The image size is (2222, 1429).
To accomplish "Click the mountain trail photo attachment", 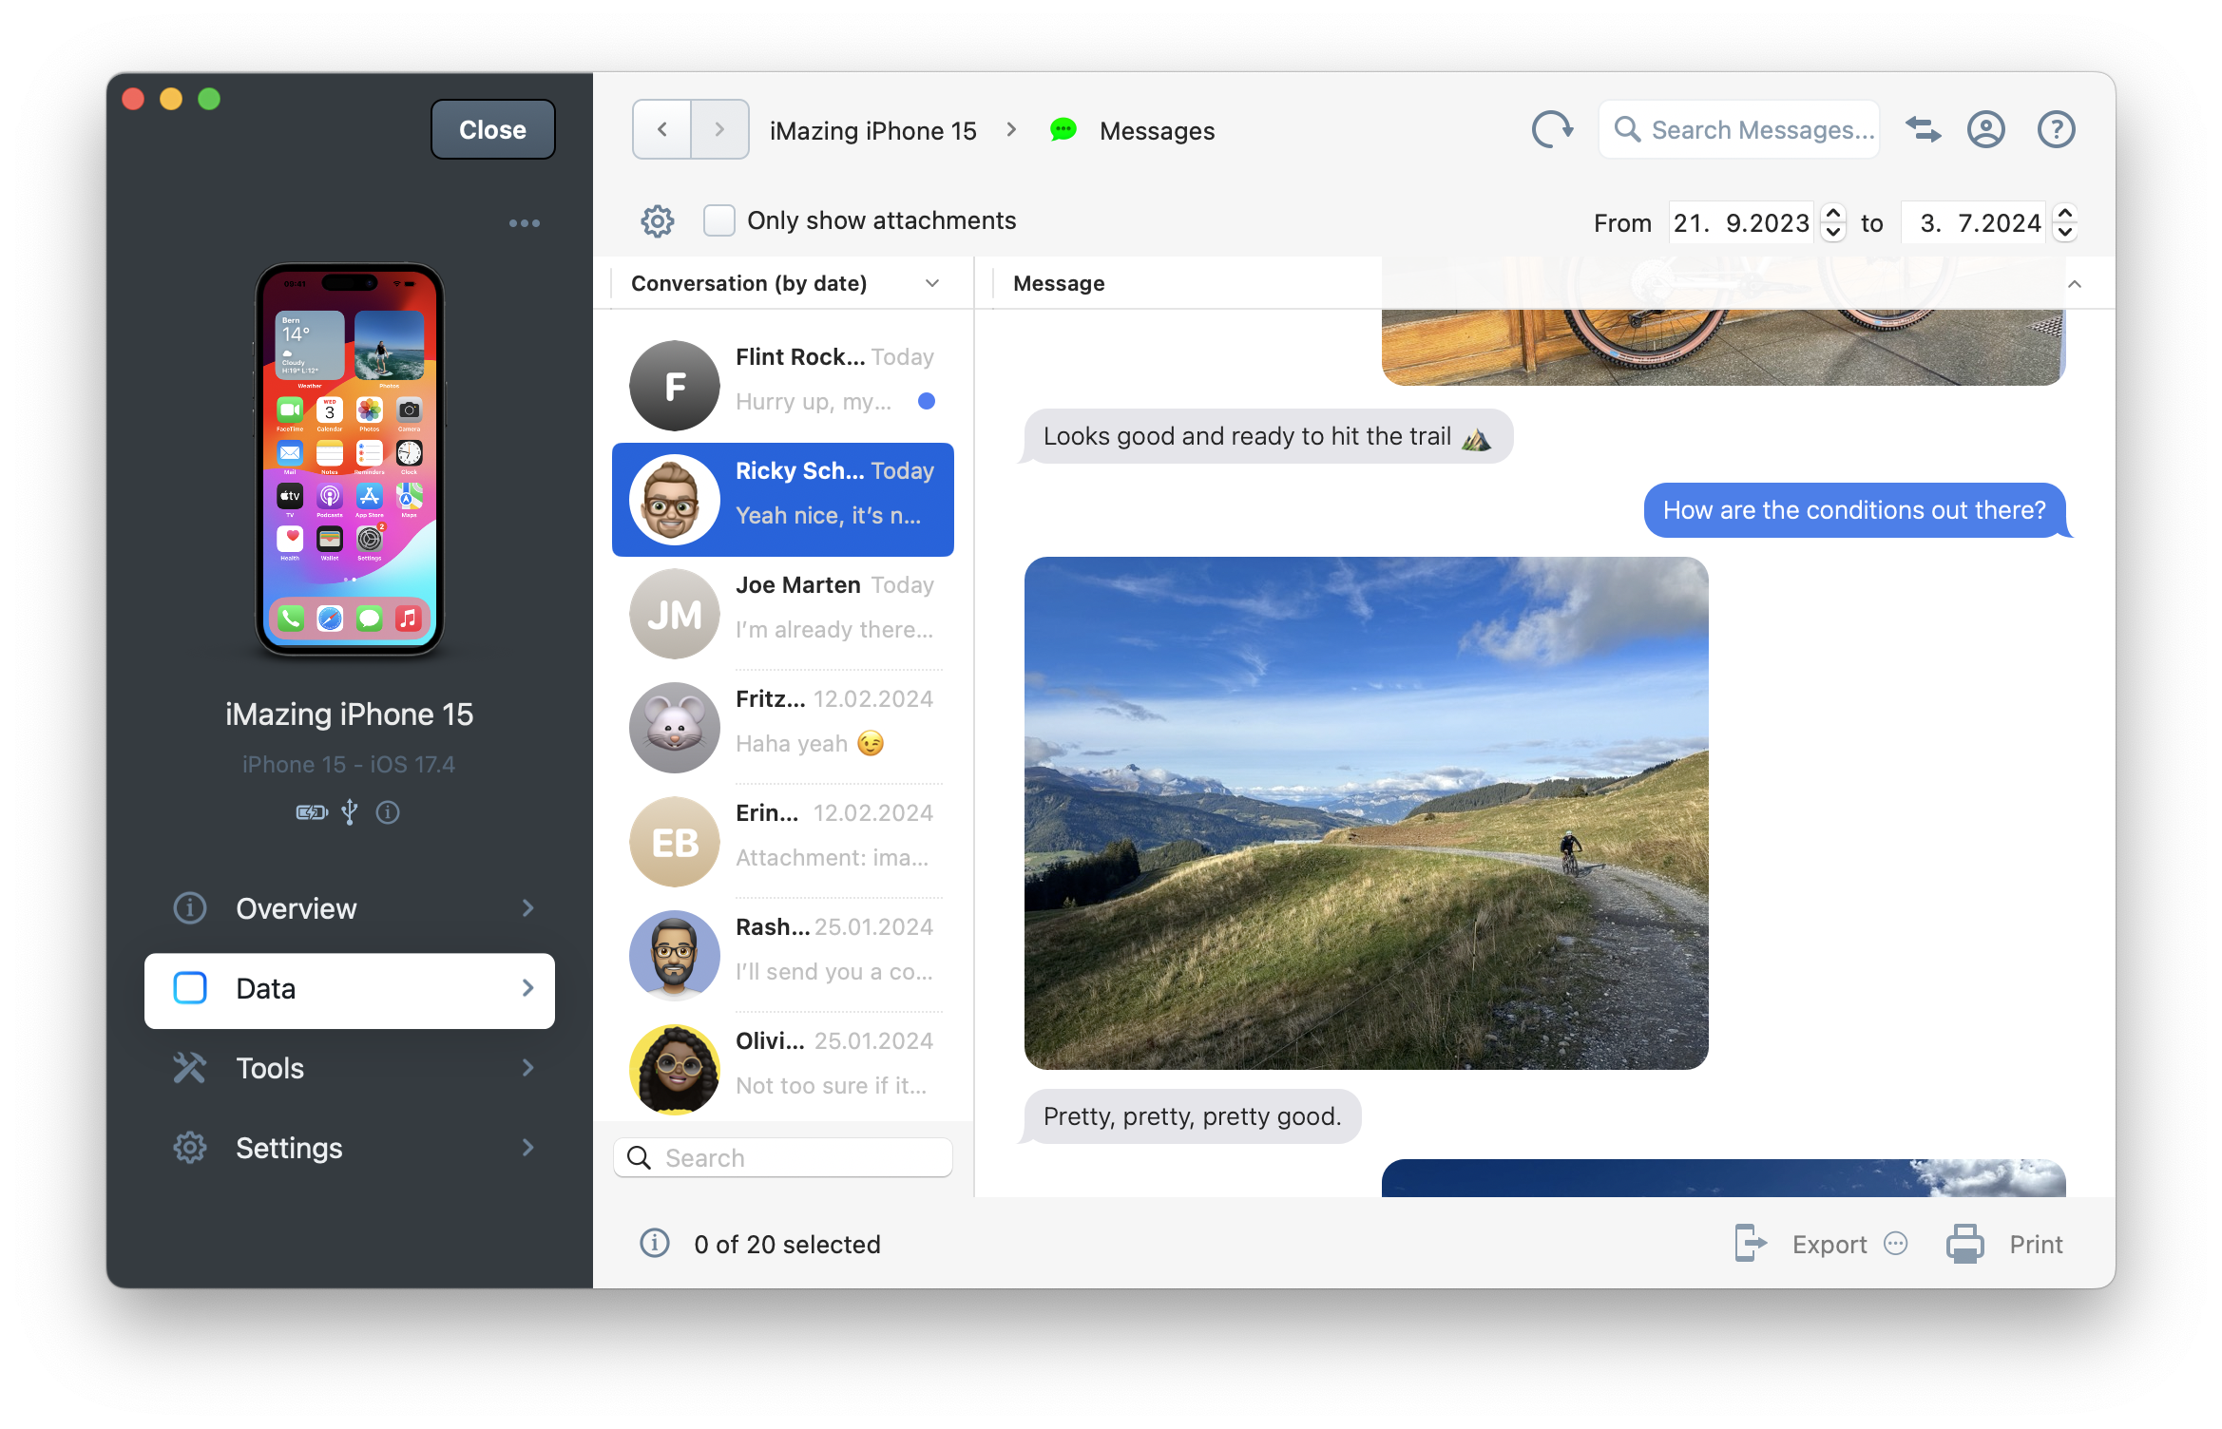I will [1366, 813].
